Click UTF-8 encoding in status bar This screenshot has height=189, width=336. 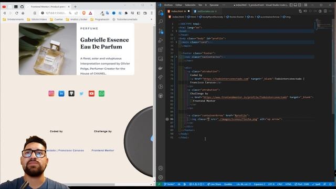[x=271, y=184]
